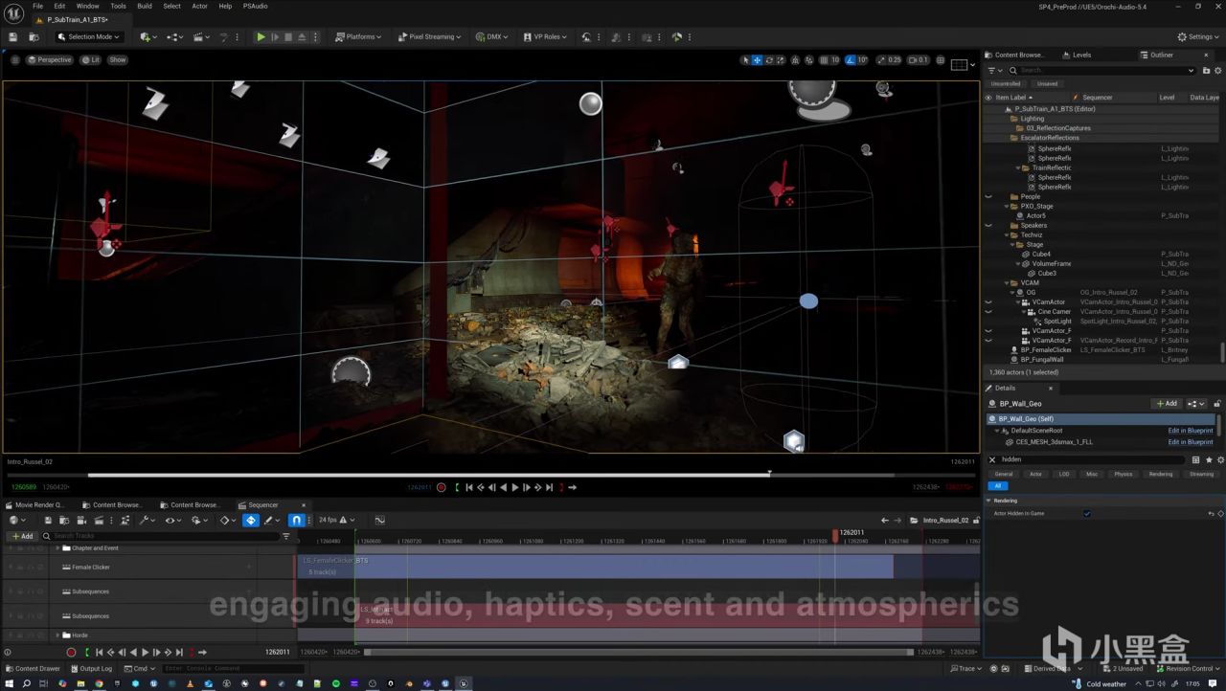Open the DMX dropdown
Viewport: 1226px width, 691px height.
pos(493,36)
